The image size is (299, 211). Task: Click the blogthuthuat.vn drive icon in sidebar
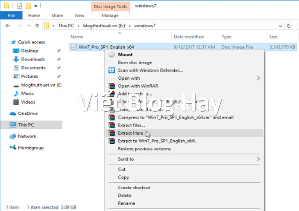click(x=16, y=85)
